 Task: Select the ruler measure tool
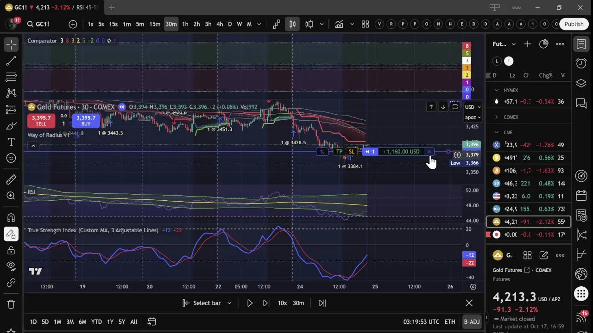click(11, 179)
